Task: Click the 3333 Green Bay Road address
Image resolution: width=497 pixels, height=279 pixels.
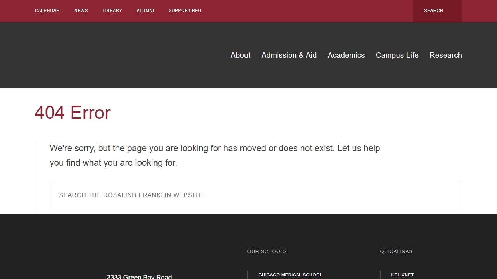Action: tap(139, 277)
